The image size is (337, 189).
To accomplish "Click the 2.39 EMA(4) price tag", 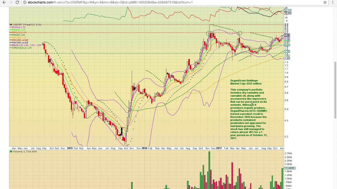I will tap(287, 38).
